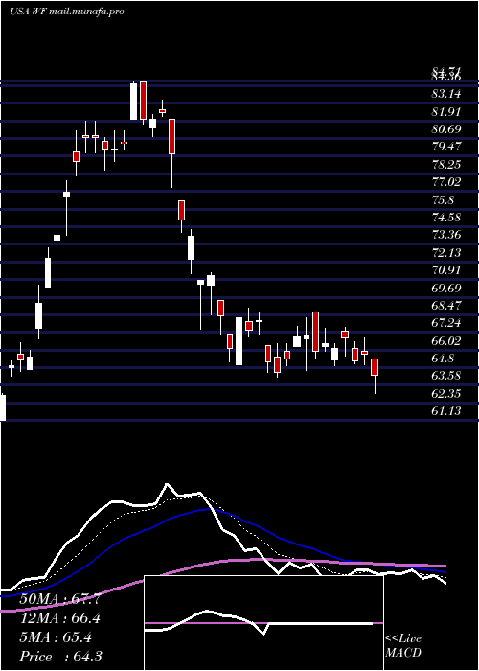Select the 79.47 price level label

pyautogui.click(x=446, y=147)
